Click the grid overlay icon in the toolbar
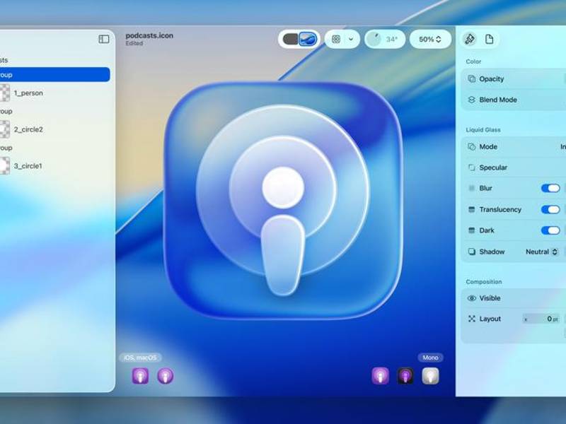The height and width of the screenshot is (424, 566). pos(336,39)
